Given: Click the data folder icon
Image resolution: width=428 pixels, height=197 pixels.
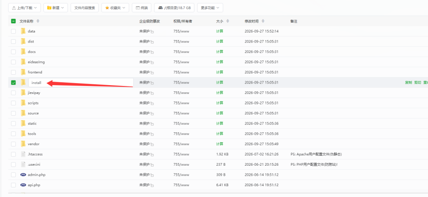Looking at the screenshot, I should pos(23,31).
